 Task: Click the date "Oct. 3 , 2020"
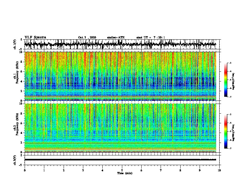(87, 37)
